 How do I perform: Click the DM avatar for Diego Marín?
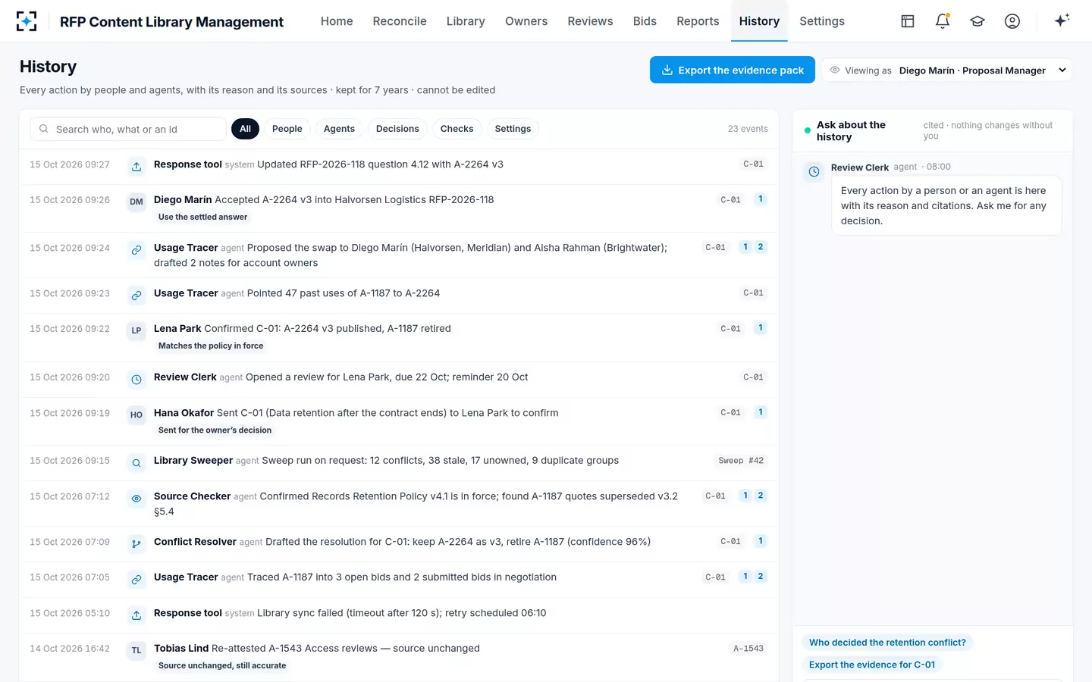pyautogui.click(x=136, y=202)
